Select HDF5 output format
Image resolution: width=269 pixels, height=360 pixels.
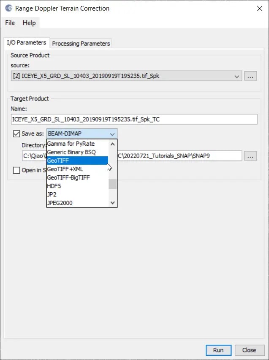(x=77, y=186)
